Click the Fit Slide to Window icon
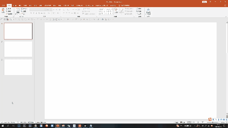The height and width of the screenshot is (128, 228). 227,122
